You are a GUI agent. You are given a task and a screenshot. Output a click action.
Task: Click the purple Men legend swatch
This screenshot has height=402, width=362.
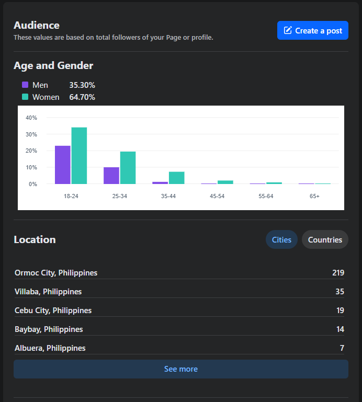click(25, 85)
